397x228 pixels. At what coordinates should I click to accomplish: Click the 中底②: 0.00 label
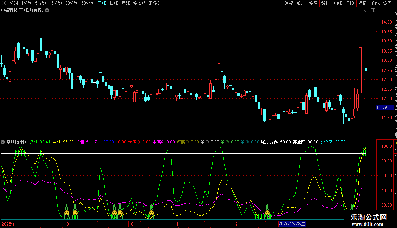pyautogui.click(x=164, y=142)
